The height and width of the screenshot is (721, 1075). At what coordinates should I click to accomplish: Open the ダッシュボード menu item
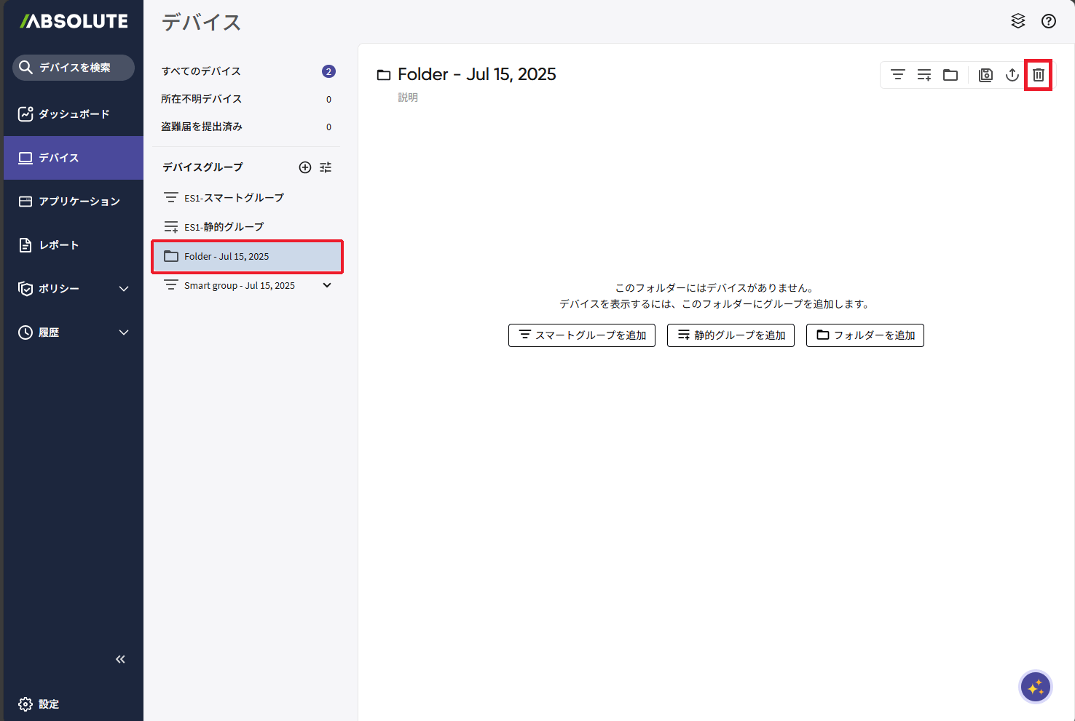point(73,114)
